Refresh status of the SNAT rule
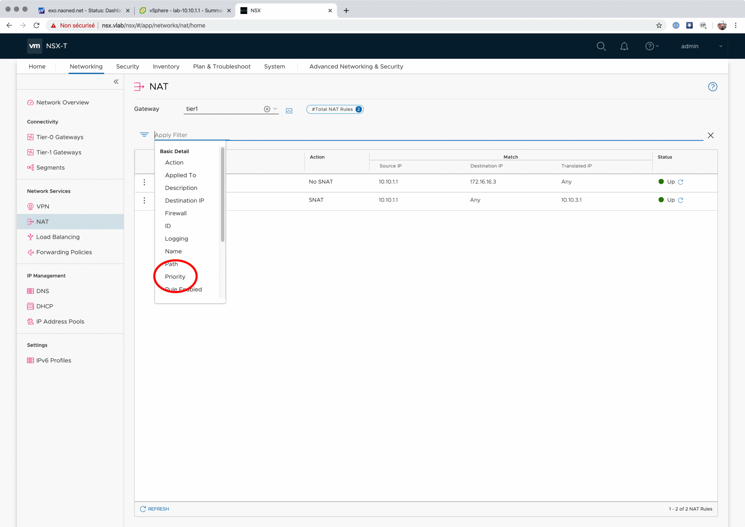 pyautogui.click(x=681, y=200)
